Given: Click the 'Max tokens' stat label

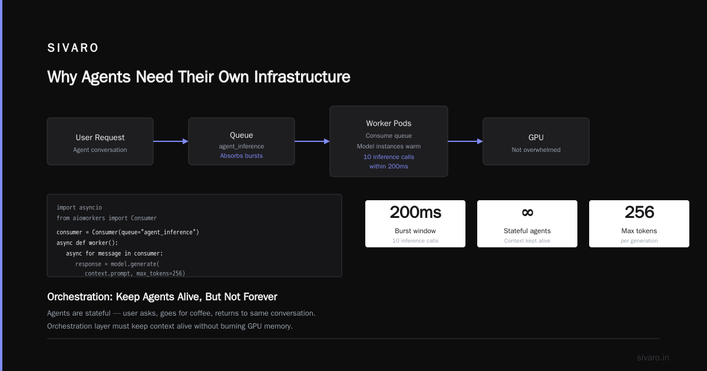Looking at the screenshot, I should click(639, 231).
